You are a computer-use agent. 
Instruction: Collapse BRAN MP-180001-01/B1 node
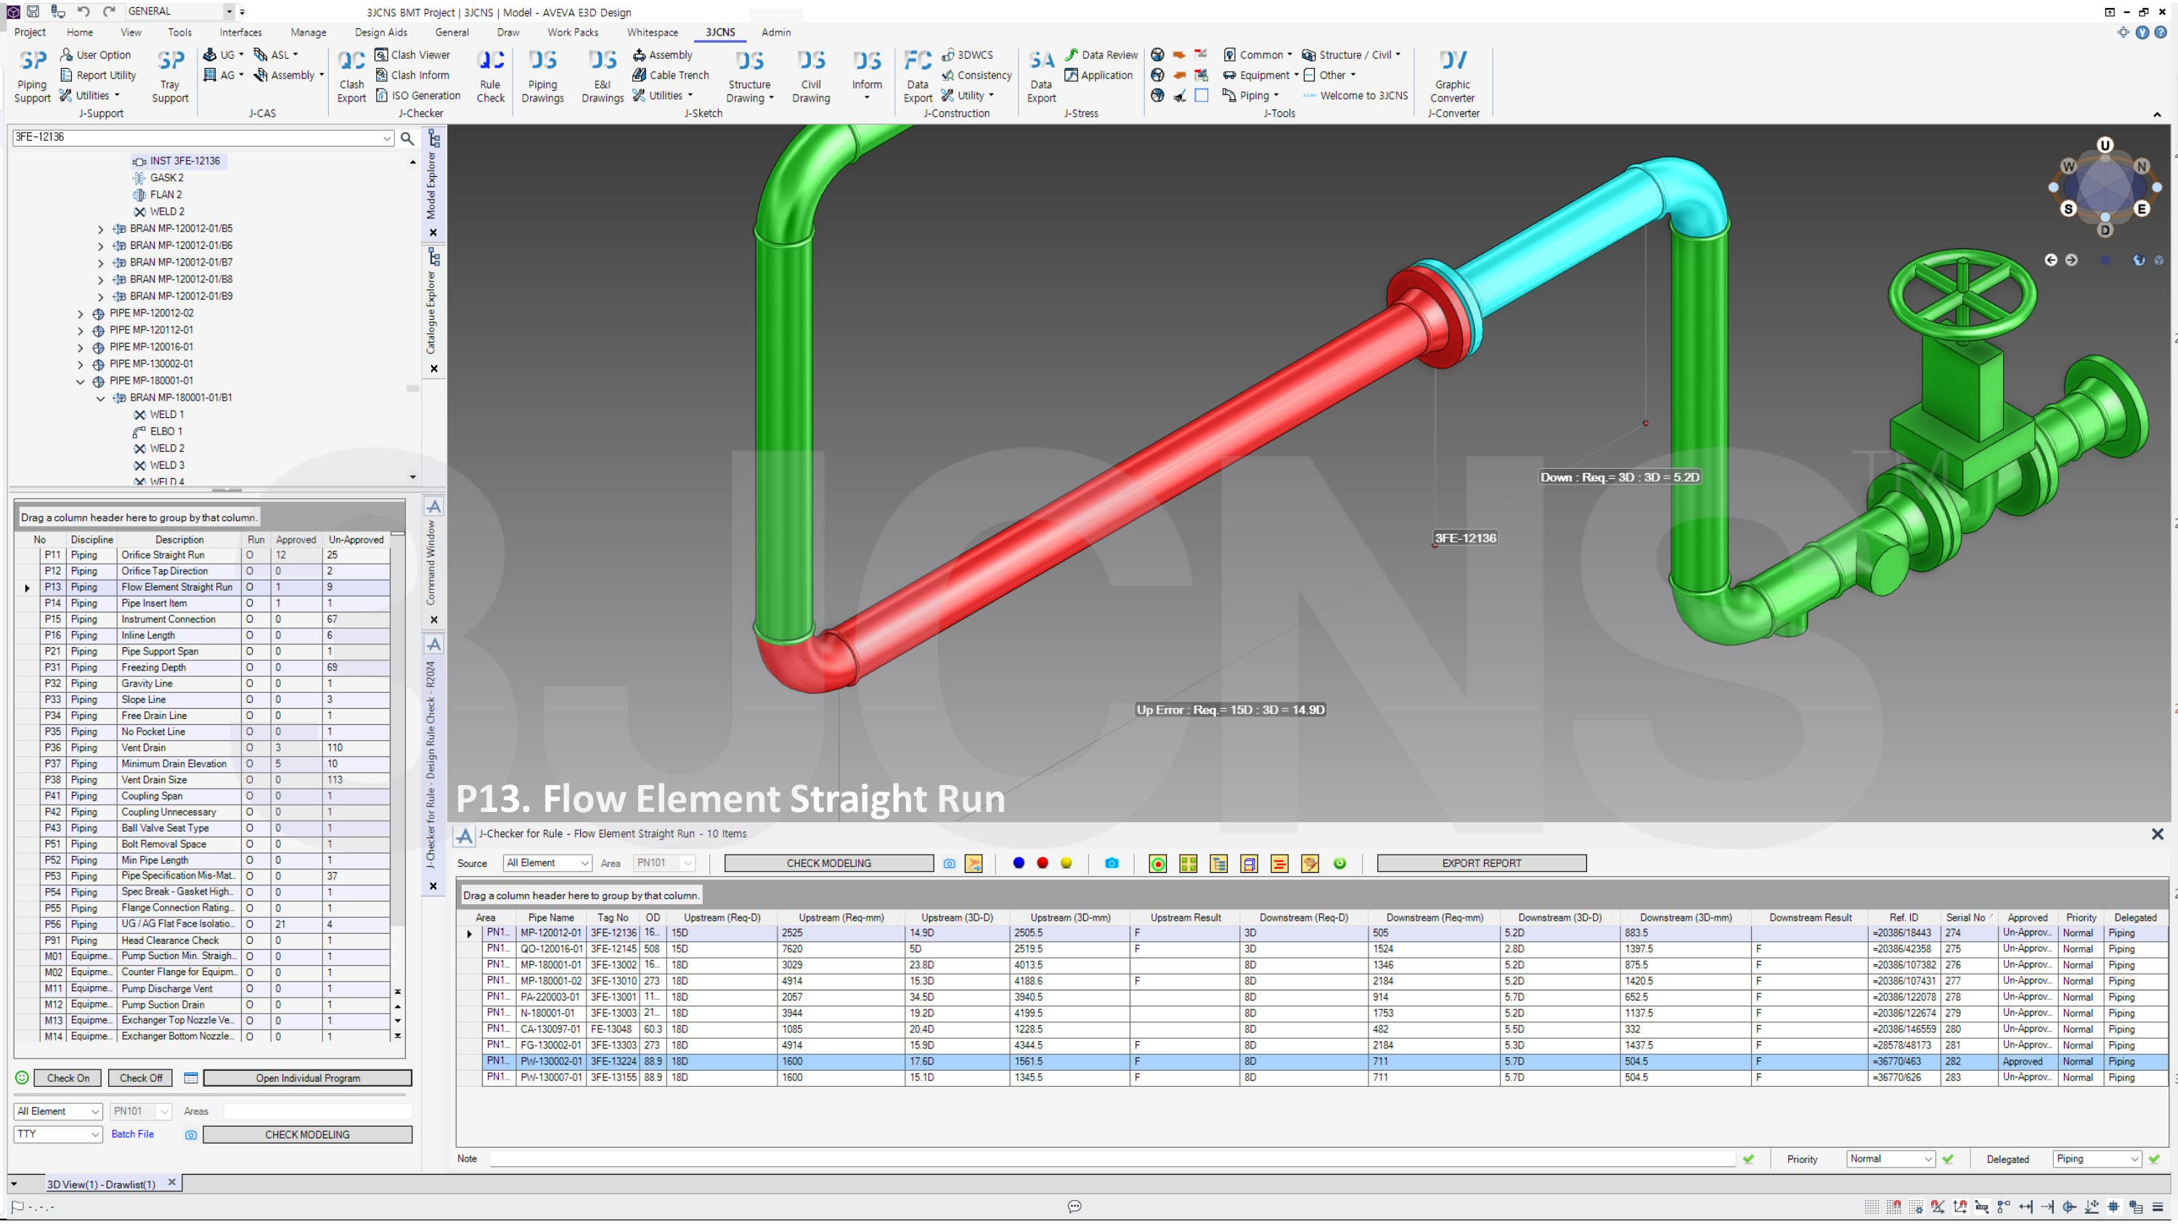[101, 398]
